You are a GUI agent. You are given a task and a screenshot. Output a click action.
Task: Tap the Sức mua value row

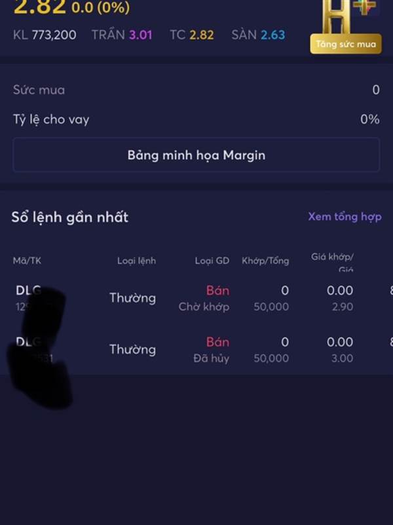(x=196, y=90)
